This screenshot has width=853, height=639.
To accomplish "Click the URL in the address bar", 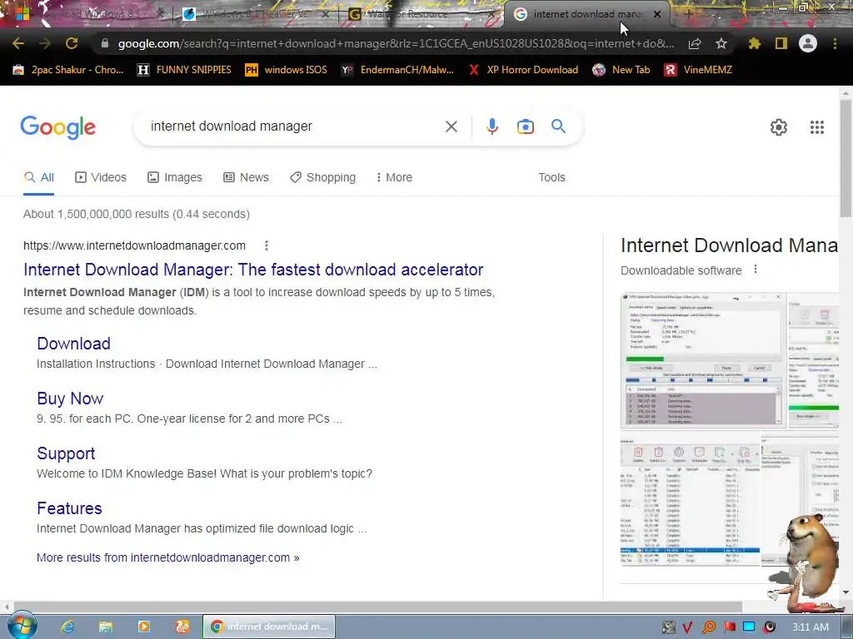I will 396,43.
